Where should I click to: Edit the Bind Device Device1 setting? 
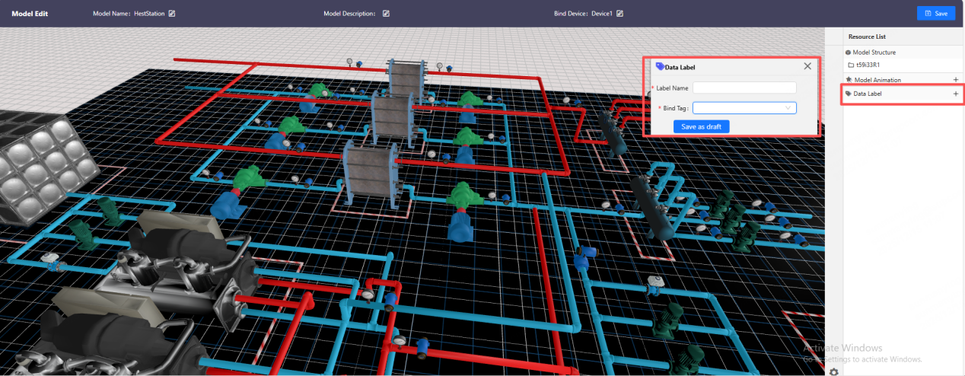(620, 14)
